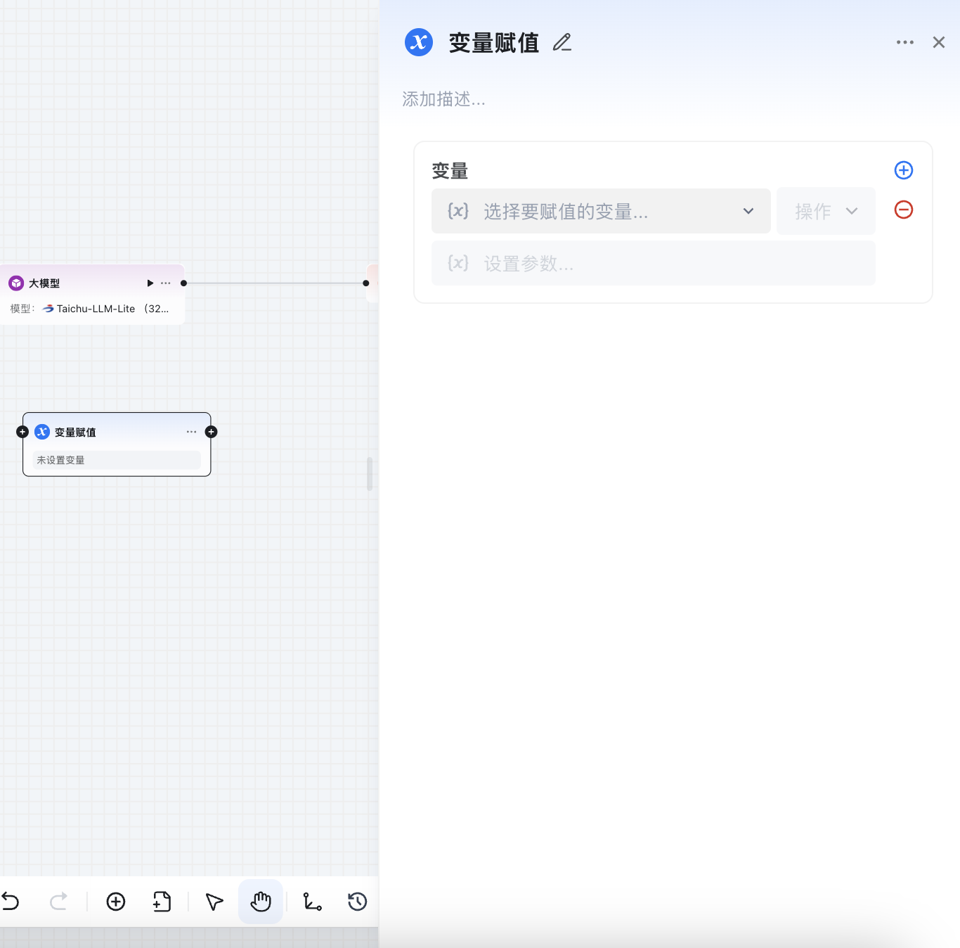The height and width of the screenshot is (948, 960).
Task: Open the 变量赋值 node's ellipsis menu
Action: click(190, 432)
